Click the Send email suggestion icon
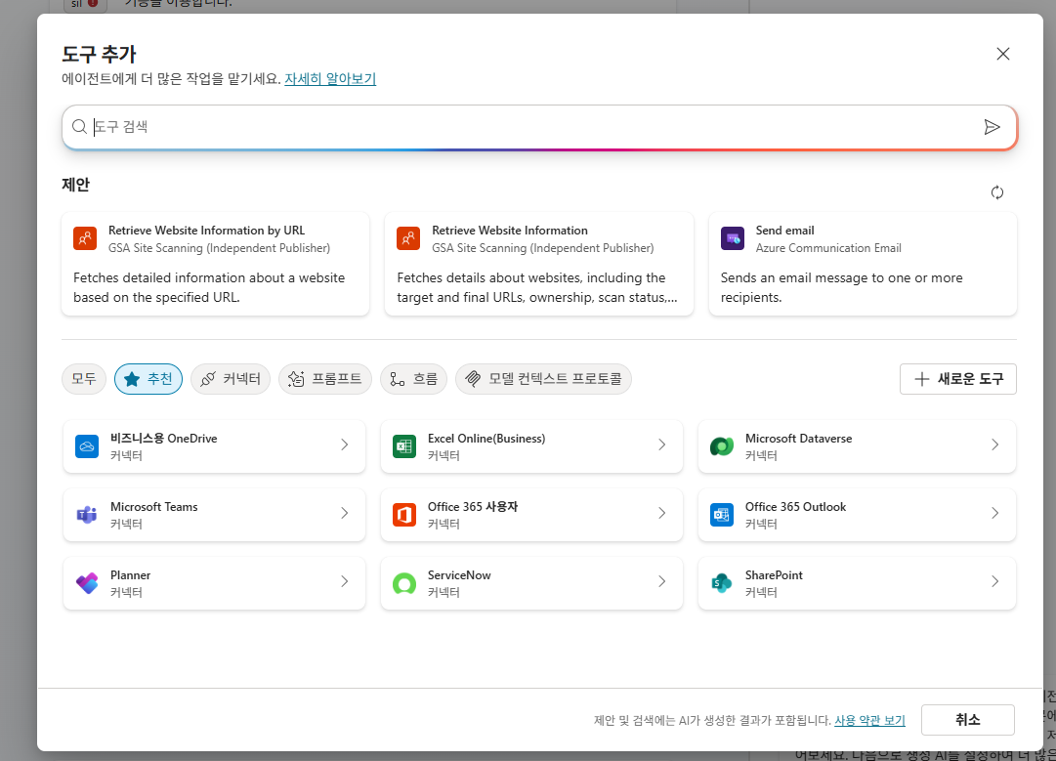 tap(732, 238)
